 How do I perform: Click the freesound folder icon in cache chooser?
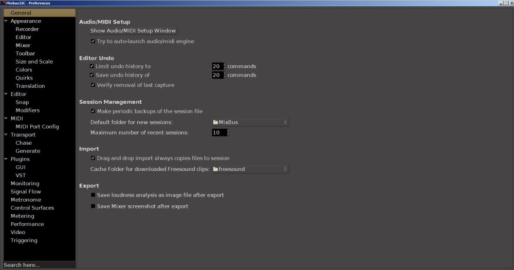(x=215, y=169)
